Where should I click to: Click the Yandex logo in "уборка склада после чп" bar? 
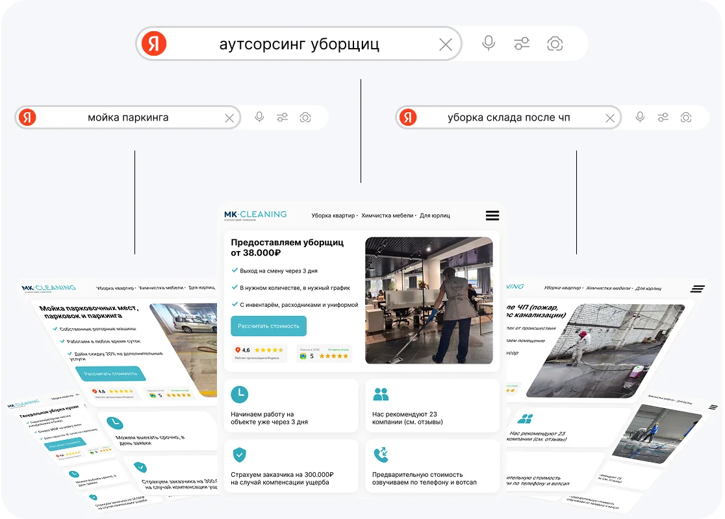408,117
